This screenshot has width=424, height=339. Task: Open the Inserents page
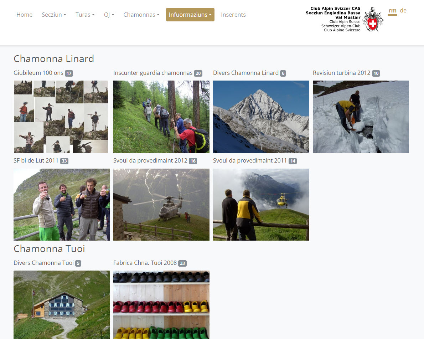pyautogui.click(x=233, y=15)
